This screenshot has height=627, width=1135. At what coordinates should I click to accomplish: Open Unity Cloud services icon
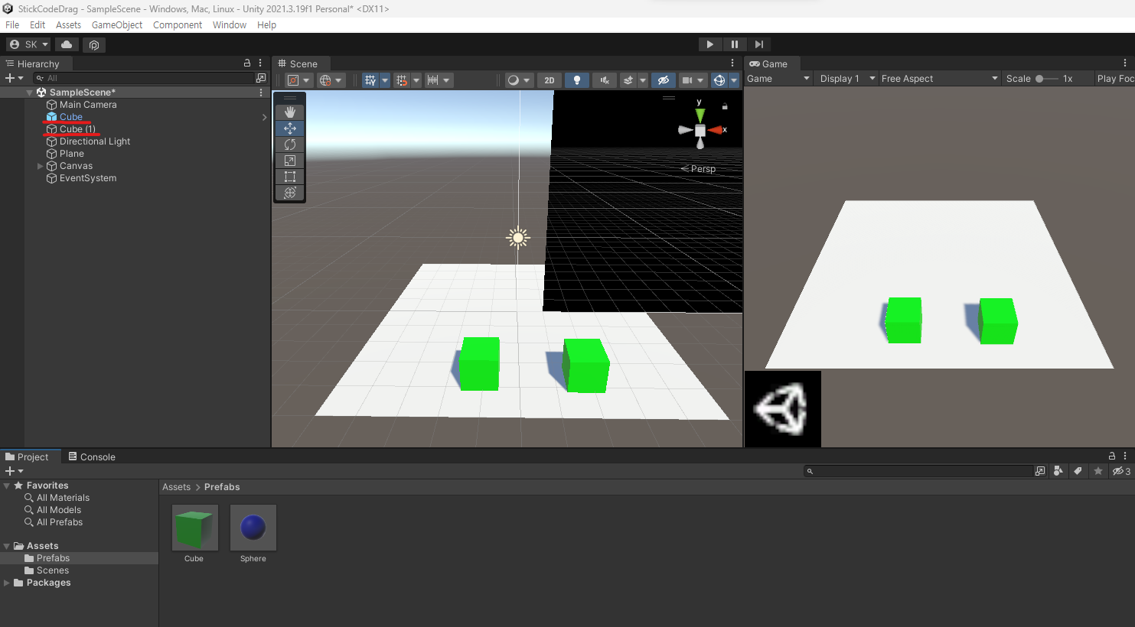[67, 44]
